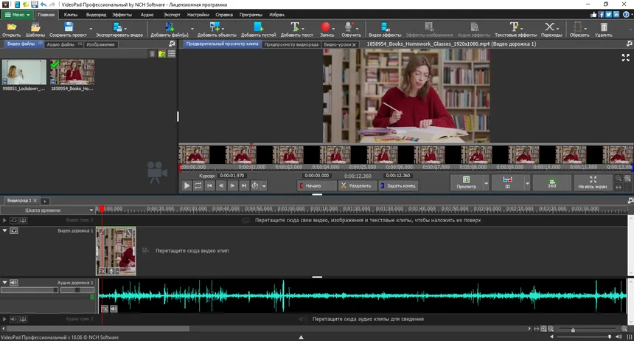Expand Аудио трек 2 triangle

4,320
